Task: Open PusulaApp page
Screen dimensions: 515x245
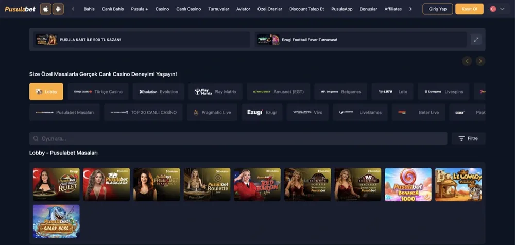Action: (x=342, y=9)
